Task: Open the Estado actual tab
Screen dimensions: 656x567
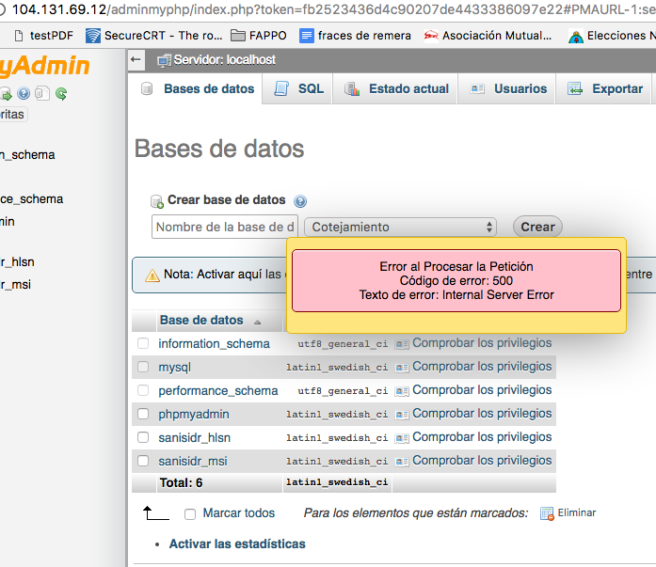Action: click(x=397, y=89)
